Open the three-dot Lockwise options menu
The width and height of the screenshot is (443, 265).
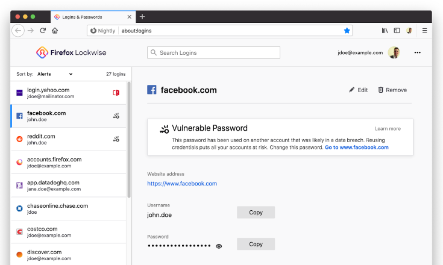coord(417,52)
